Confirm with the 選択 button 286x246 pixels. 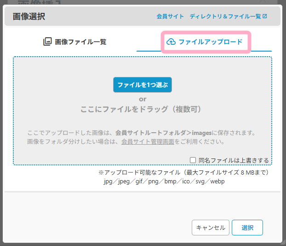(x=247, y=228)
